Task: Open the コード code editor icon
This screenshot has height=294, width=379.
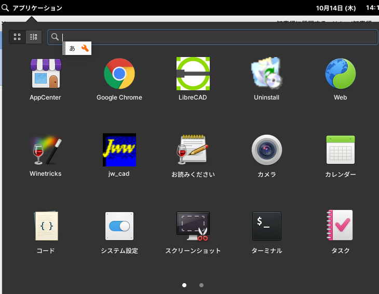Action: tap(46, 226)
